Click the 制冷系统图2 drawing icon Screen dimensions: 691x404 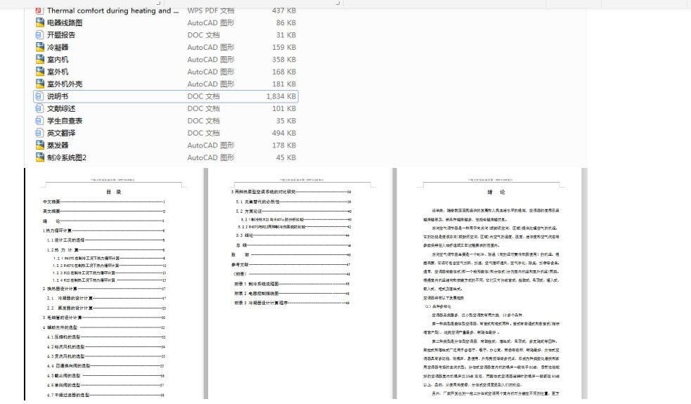[39, 157]
